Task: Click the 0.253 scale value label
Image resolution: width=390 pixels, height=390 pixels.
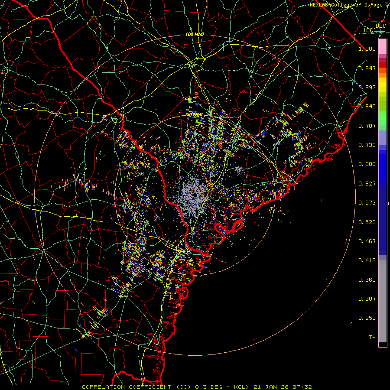Action: click(x=367, y=318)
